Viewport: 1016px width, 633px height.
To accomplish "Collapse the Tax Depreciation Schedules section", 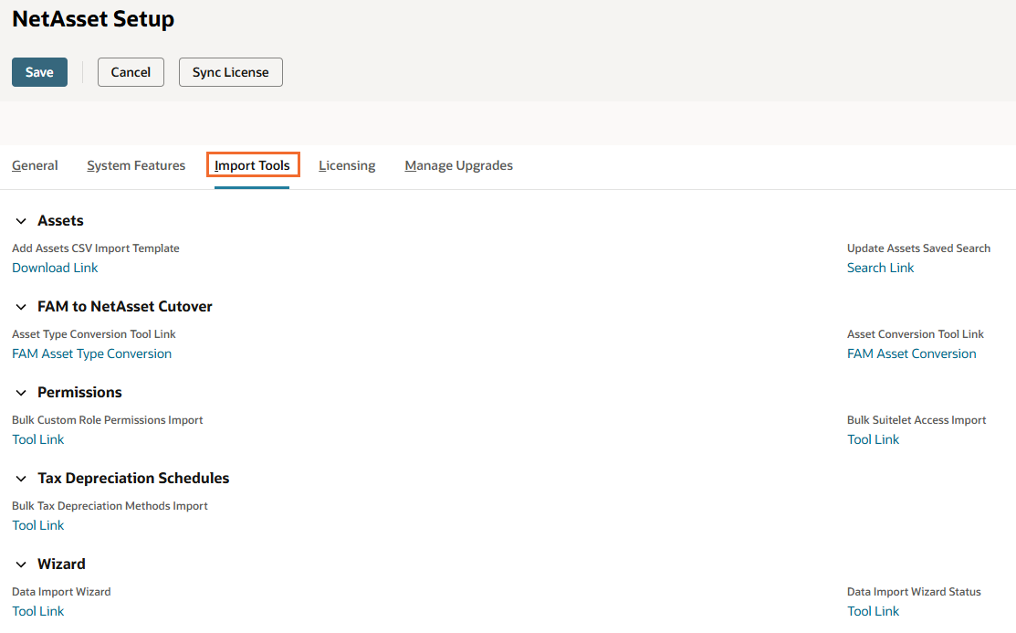I will [21, 479].
